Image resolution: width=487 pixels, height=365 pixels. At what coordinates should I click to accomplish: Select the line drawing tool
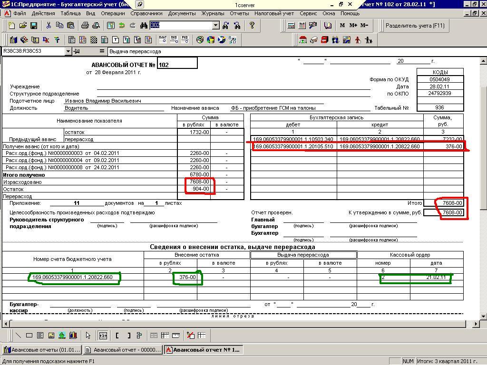(x=18, y=336)
